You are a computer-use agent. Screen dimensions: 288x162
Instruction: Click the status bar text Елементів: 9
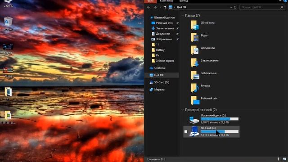155,159
